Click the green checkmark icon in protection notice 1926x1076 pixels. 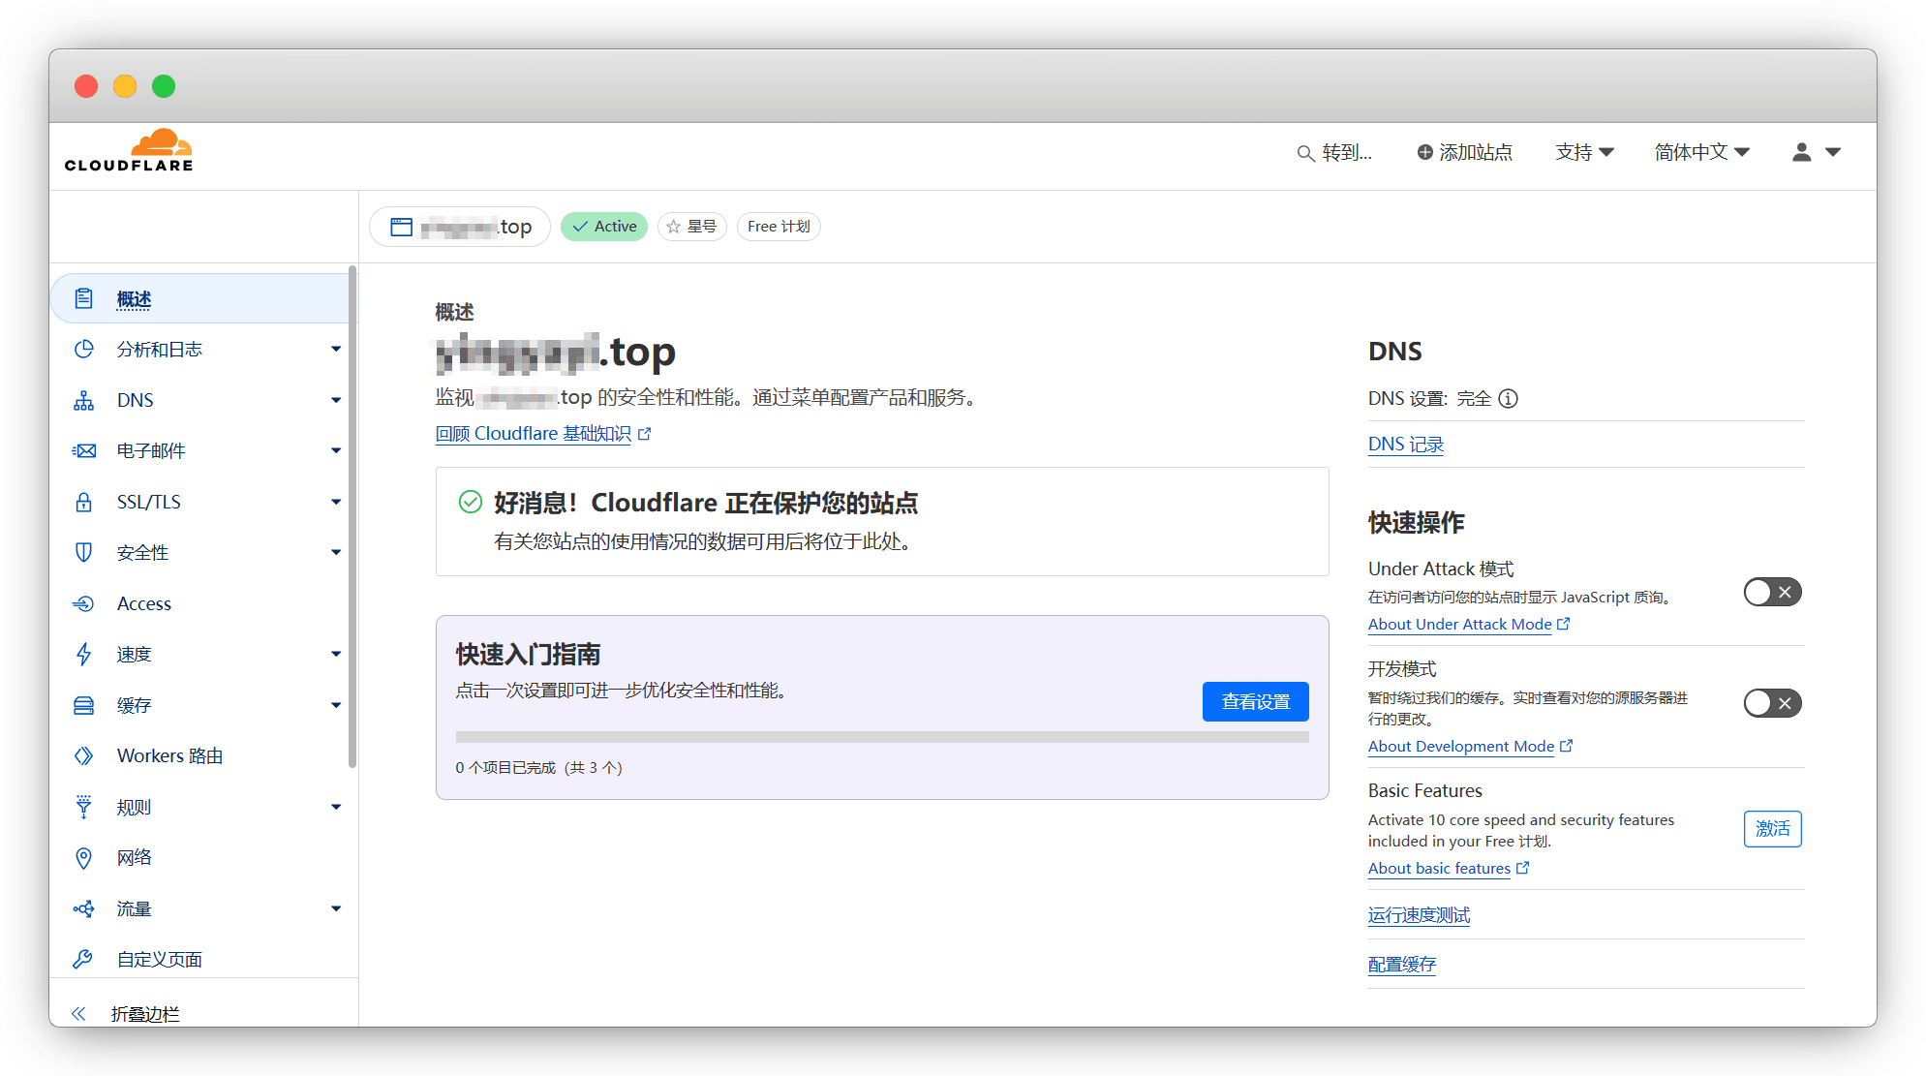coord(470,502)
